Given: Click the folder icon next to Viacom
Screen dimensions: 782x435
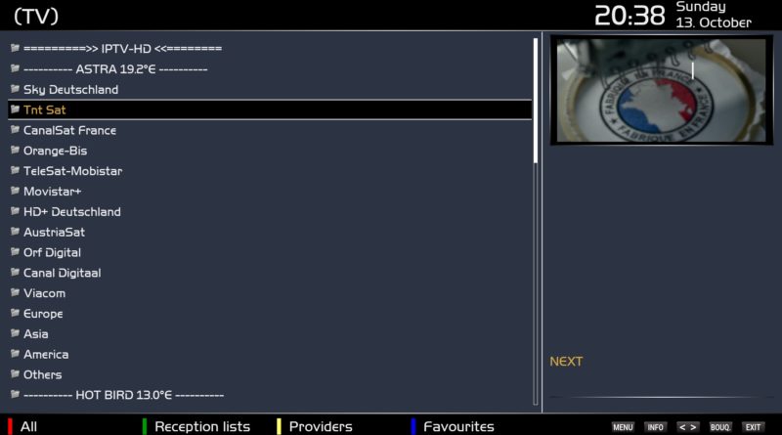Looking at the screenshot, I should point(15,292).
